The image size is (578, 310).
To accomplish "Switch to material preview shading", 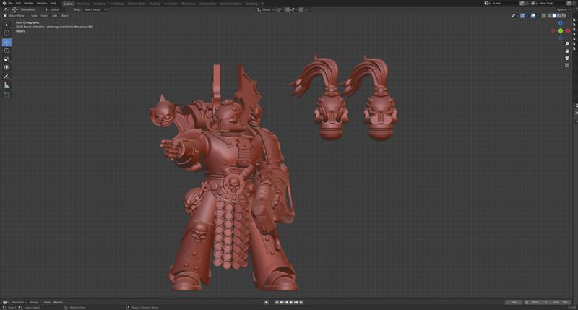I will coord(558,15).
